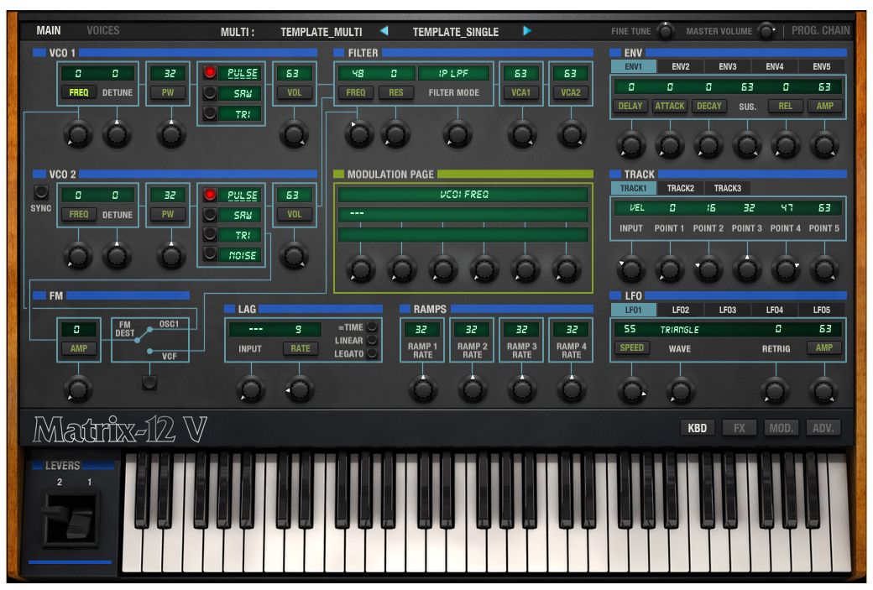Click the envelope Attack knob
This screenshot has width=873, height=590.
pyautogui.click(x=670, y=145)
